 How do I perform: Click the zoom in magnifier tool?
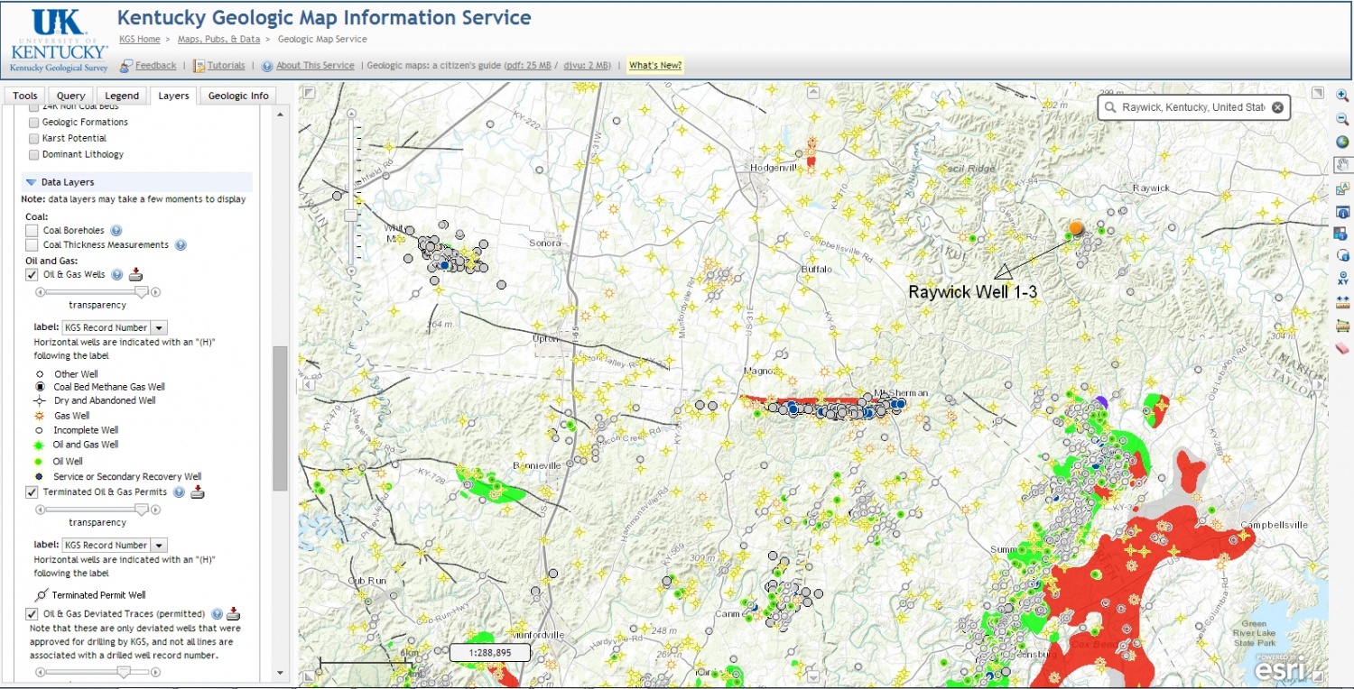point(1342,96)
